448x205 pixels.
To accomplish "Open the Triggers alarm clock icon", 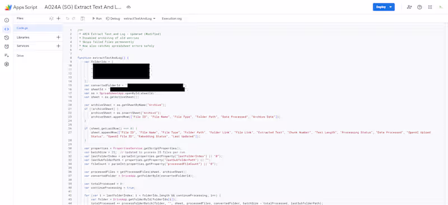I will [x=7, y=46].
